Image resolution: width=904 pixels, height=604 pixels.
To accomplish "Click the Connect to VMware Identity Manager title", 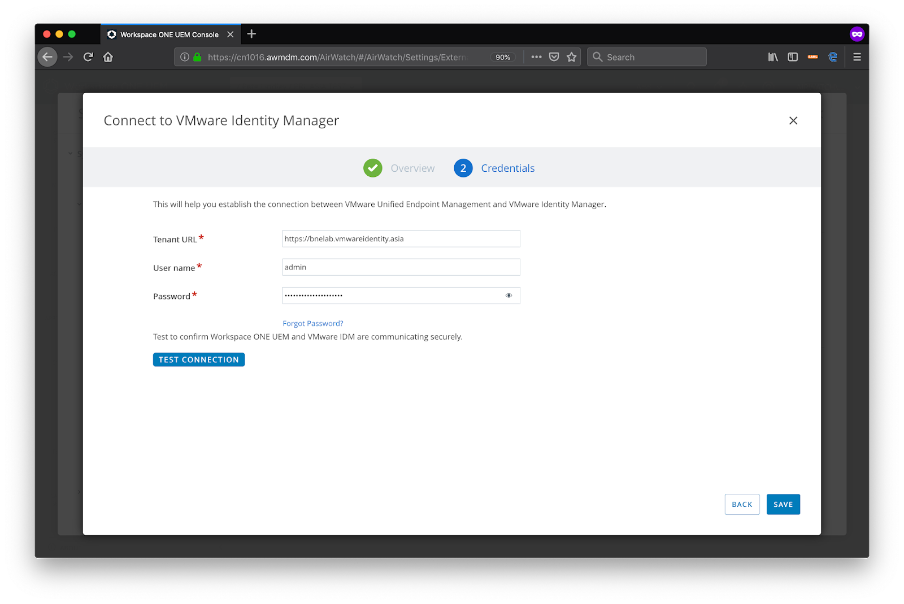I will tap(221, 120).
